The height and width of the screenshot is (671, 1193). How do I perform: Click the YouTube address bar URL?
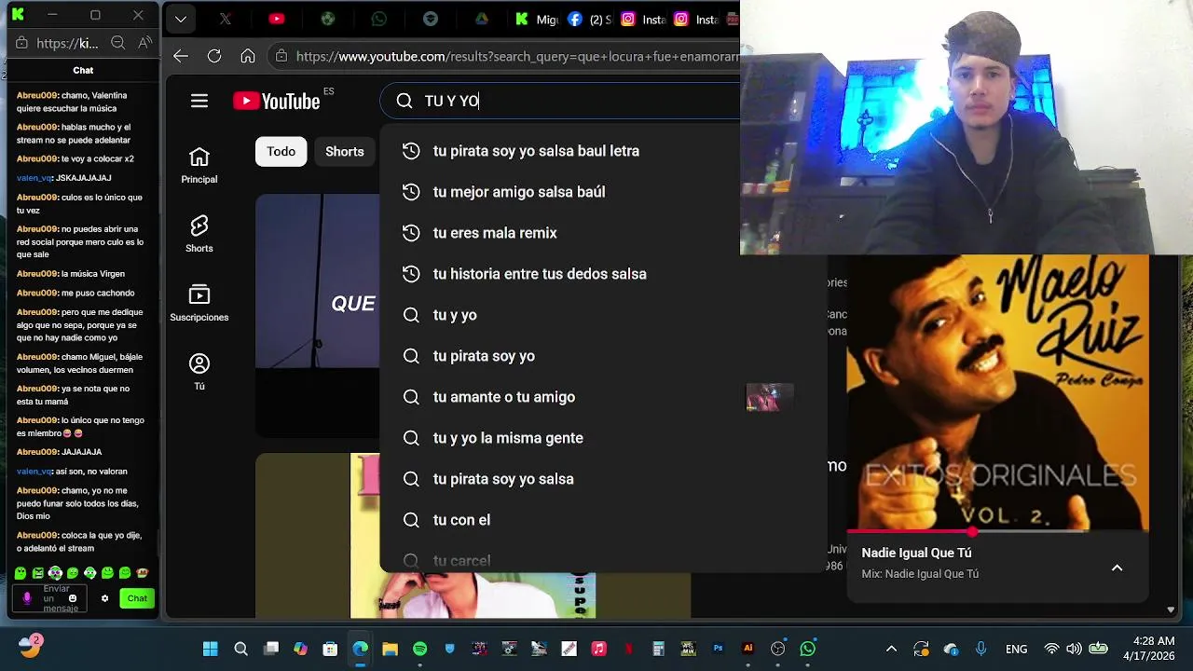point(517,56)
